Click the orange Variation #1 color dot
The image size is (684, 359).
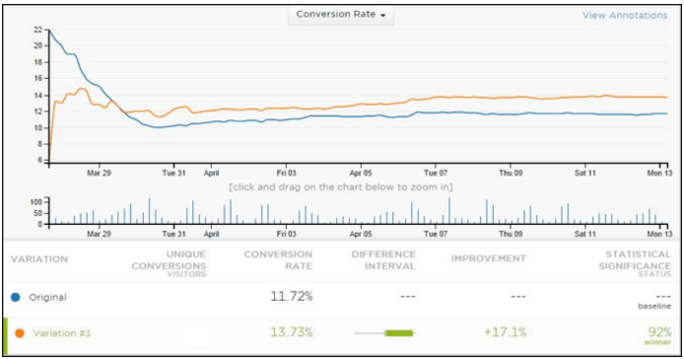pyautogui.click(x=19, y=333)
